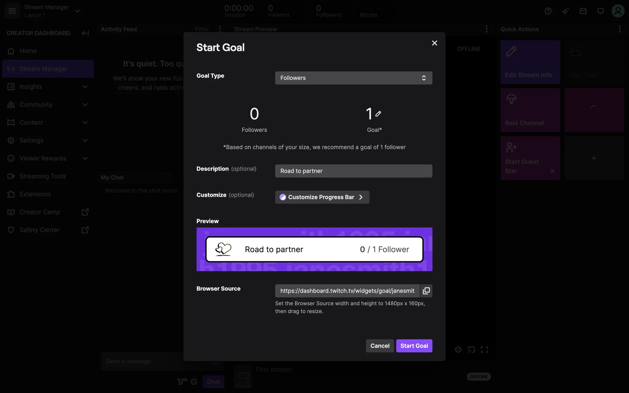
Task: Click the user profile avatar
Action: click(x=618, y=11)
